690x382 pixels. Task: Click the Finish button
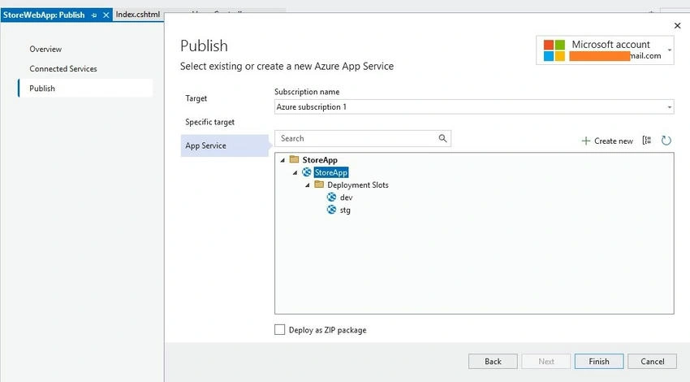(599, 362)
